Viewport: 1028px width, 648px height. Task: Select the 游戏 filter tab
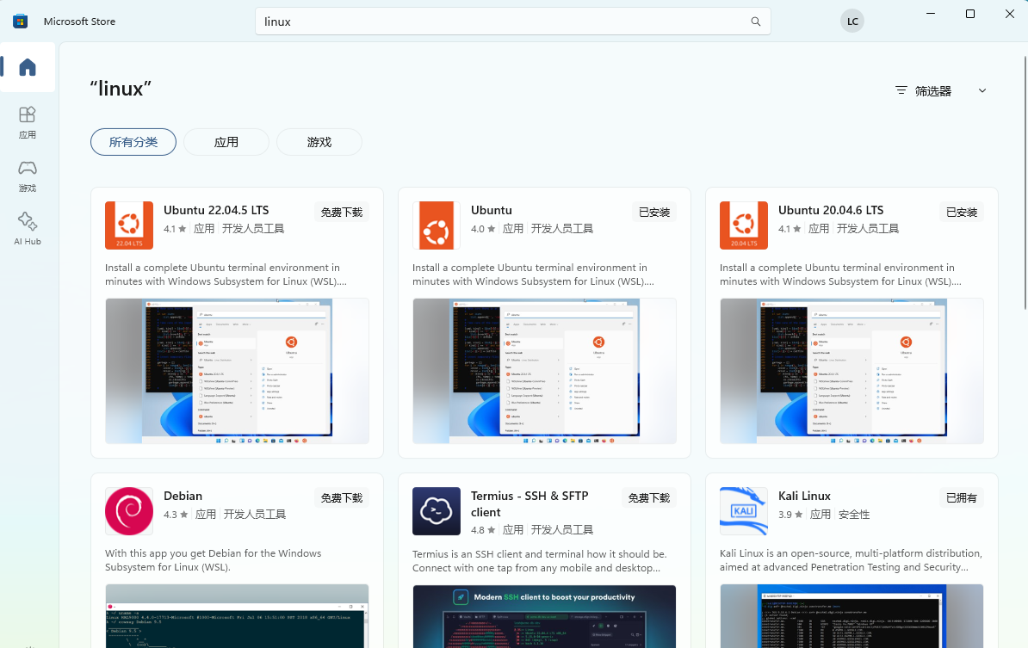[319, 142]
